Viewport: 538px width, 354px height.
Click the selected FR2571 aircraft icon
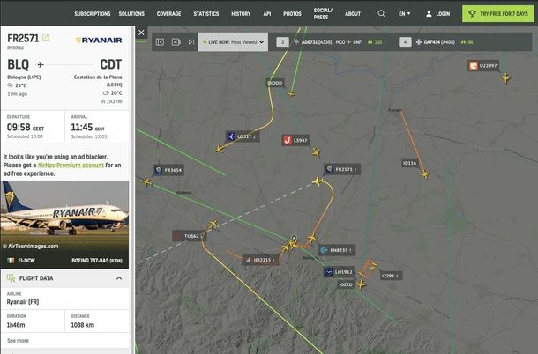tap(318, 181)
